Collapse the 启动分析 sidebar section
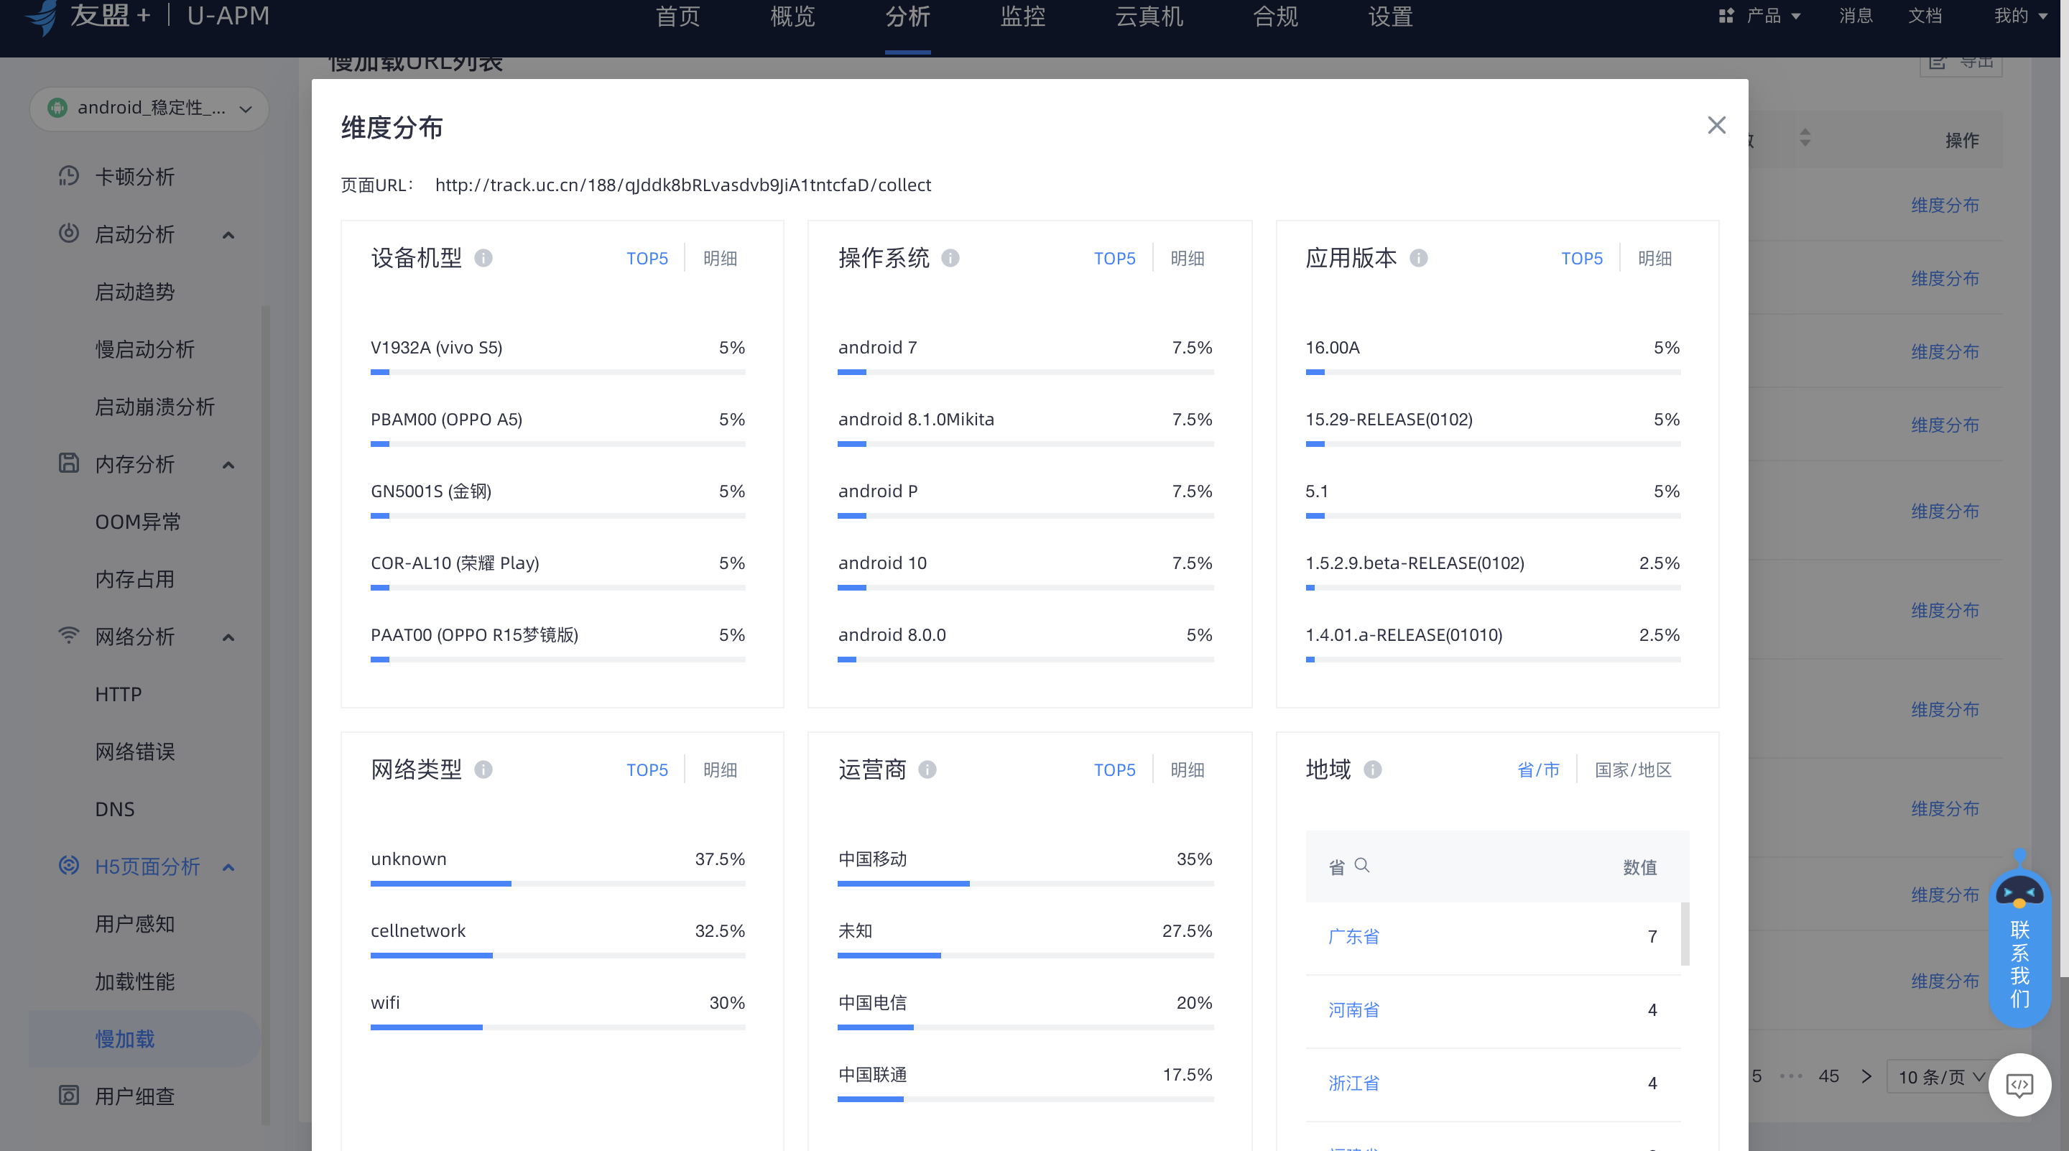2069x1151 pixels. click(228, 234)
